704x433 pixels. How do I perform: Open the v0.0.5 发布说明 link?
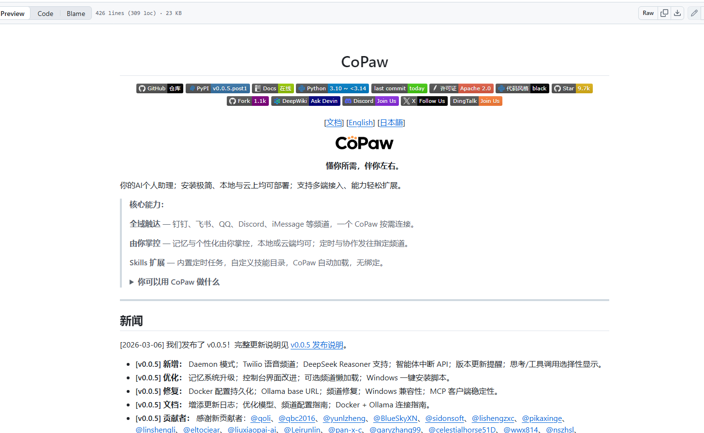coord(317,345)
